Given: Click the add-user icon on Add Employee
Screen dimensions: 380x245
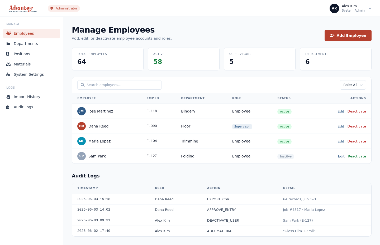Looking at the screenshot, I should click(x=332, y=35).
